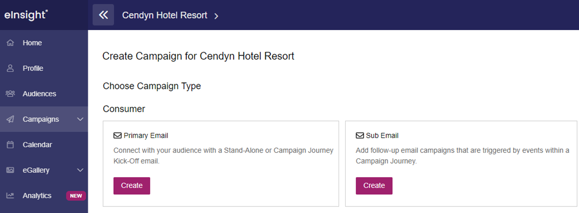
Task: Click the NEW badge beside Analytics
Action: 76,196
